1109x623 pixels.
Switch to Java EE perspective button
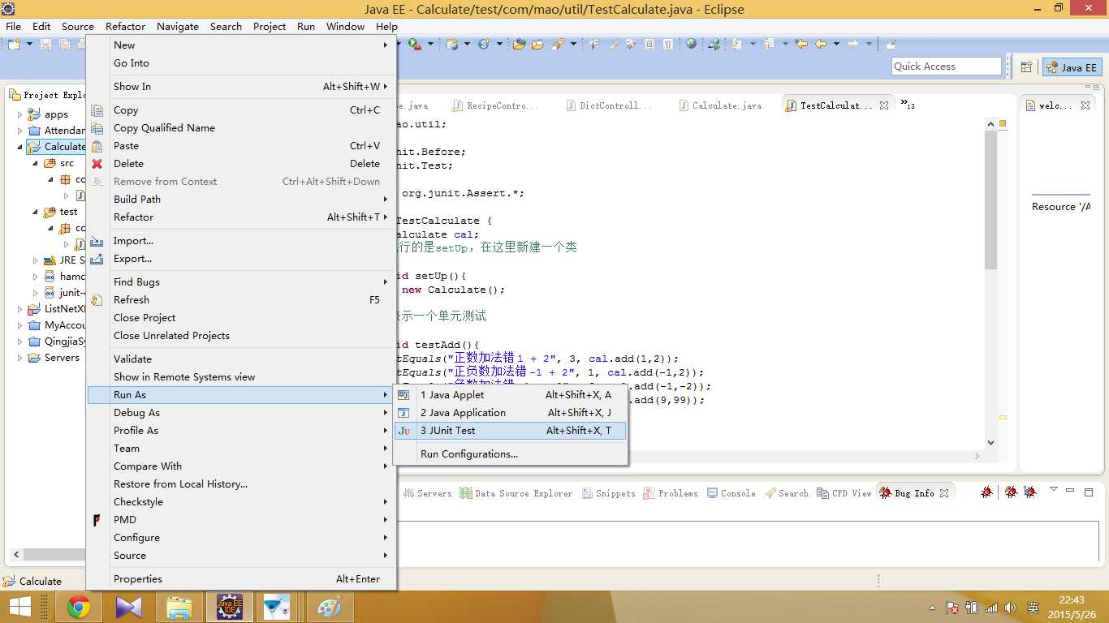pos(1072,67)
